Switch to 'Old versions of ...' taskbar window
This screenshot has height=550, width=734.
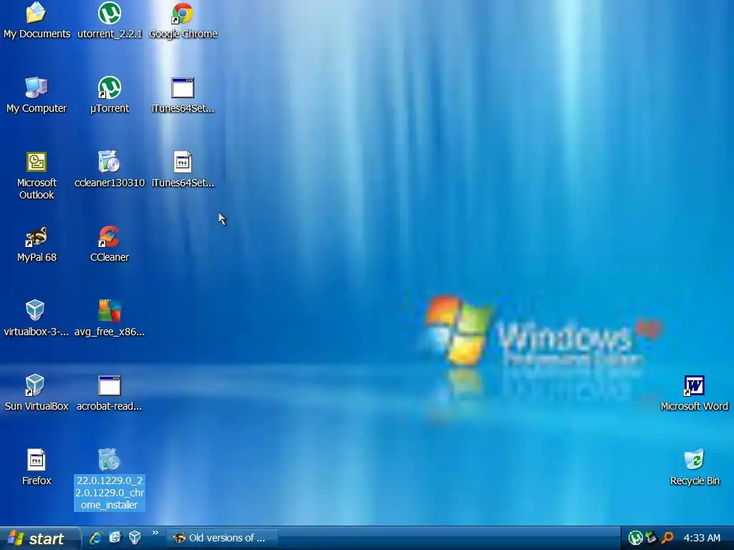[222, 538]
